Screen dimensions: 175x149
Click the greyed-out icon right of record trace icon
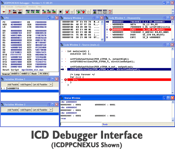pos(88,12)
